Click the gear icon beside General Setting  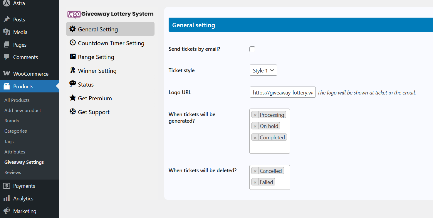point(72,29)
